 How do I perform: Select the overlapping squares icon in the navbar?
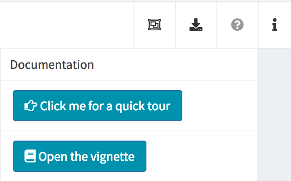point(154,25)
